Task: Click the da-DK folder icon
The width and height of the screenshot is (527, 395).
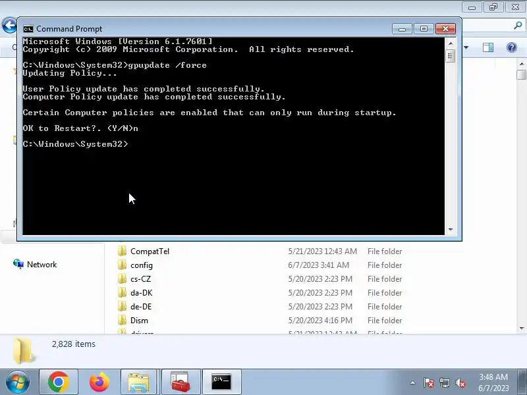Action: 123,292
